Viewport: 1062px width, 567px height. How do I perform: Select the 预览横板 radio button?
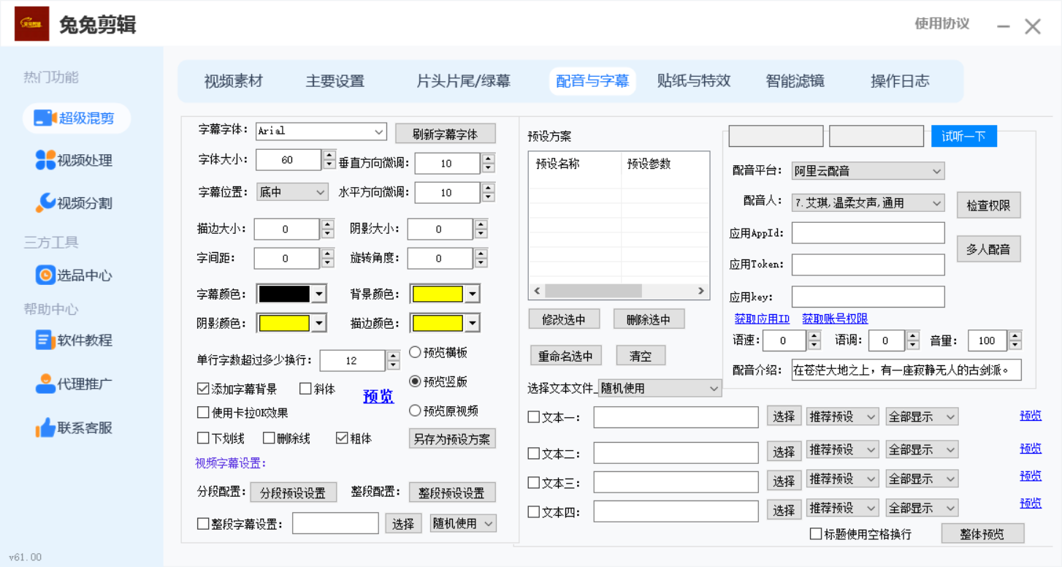(x=415, y=352)
